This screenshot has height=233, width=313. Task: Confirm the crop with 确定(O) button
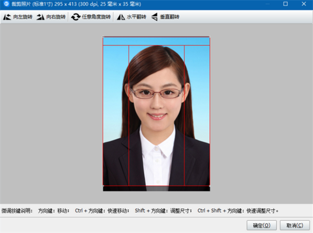[x=261, y=225]
